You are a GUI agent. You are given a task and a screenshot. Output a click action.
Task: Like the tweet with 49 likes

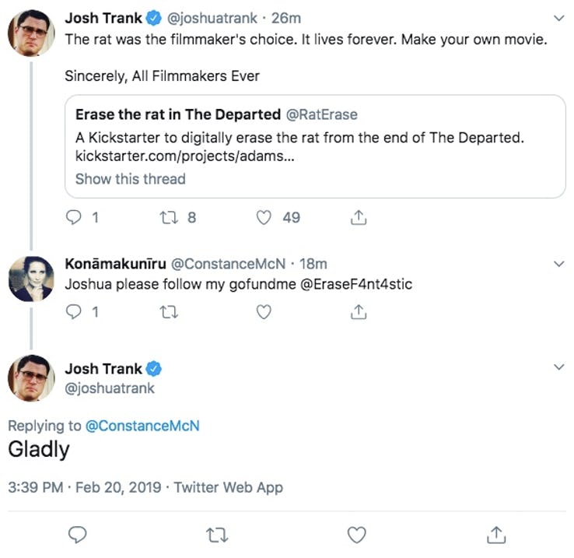point(264,218)
